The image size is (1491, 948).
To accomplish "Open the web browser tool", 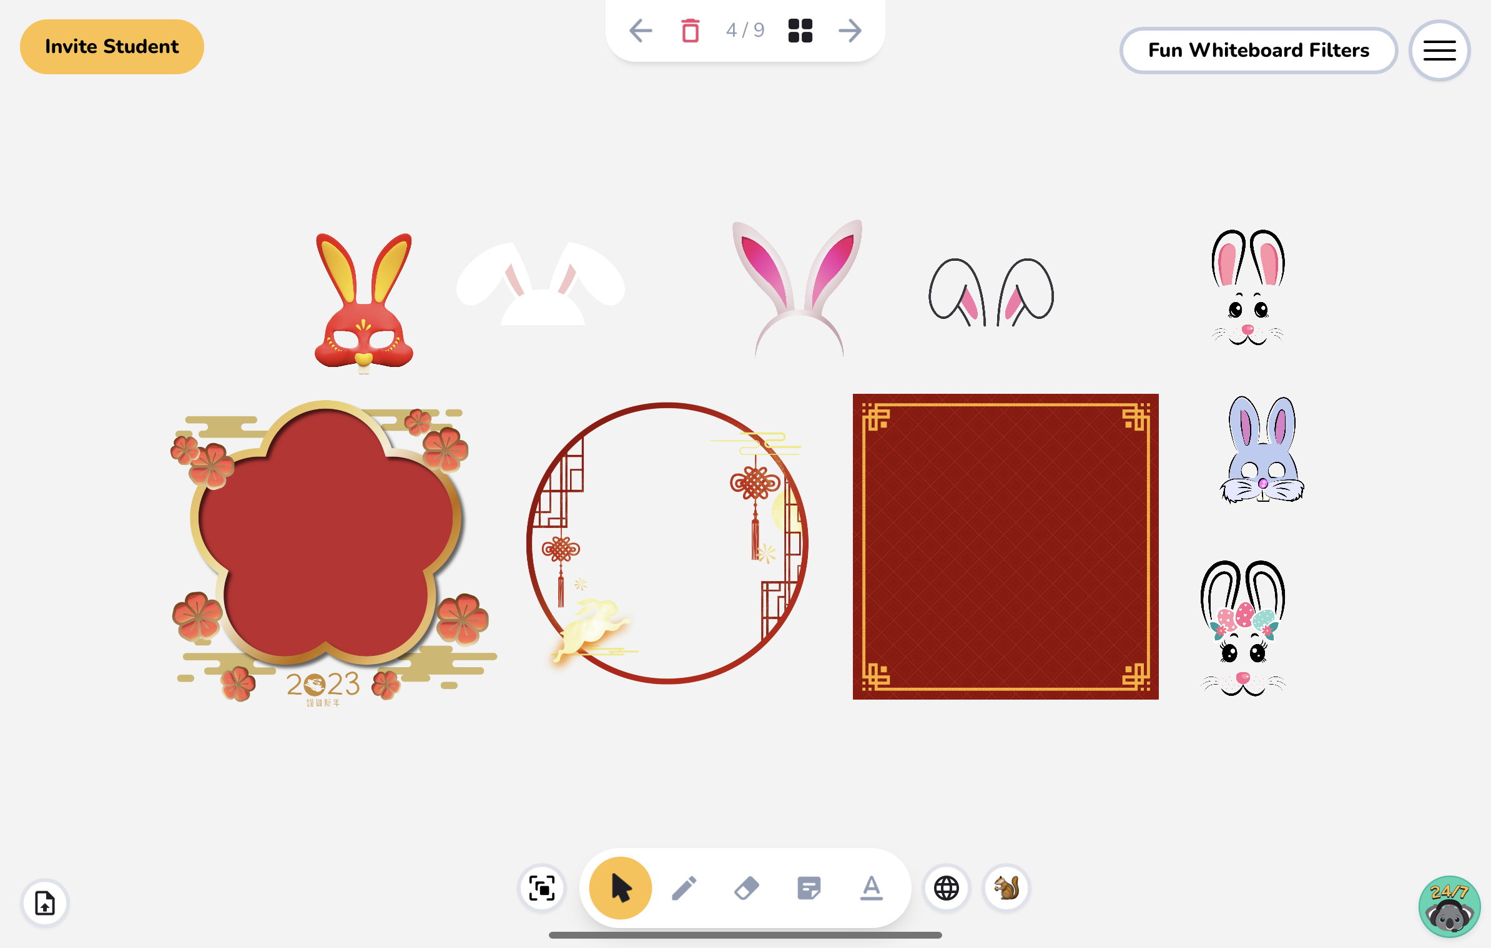I will point(946,887).
